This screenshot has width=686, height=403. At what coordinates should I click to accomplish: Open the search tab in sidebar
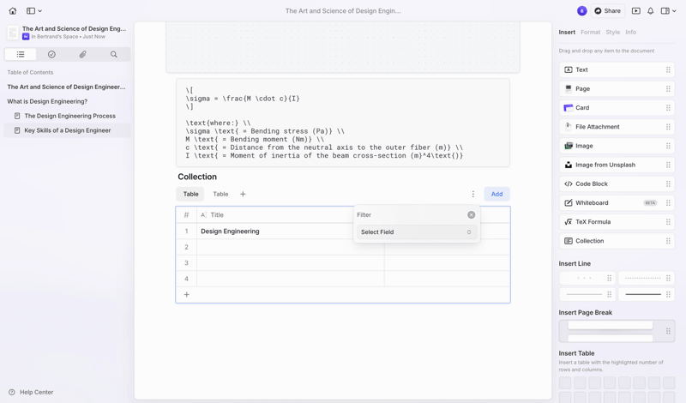pyautogui.click(x=113, y=54)
